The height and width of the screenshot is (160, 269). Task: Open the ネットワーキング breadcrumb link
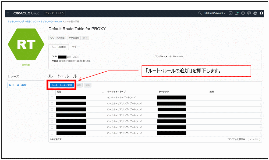click(x=16, y=21)
